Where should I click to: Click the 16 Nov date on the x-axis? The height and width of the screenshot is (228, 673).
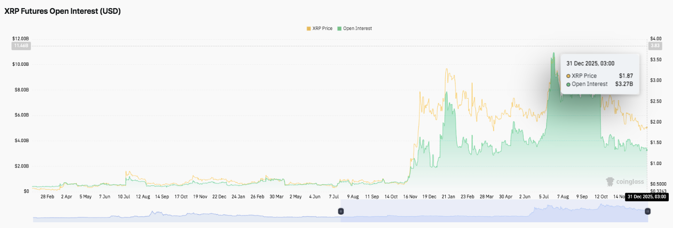[410, 197]
